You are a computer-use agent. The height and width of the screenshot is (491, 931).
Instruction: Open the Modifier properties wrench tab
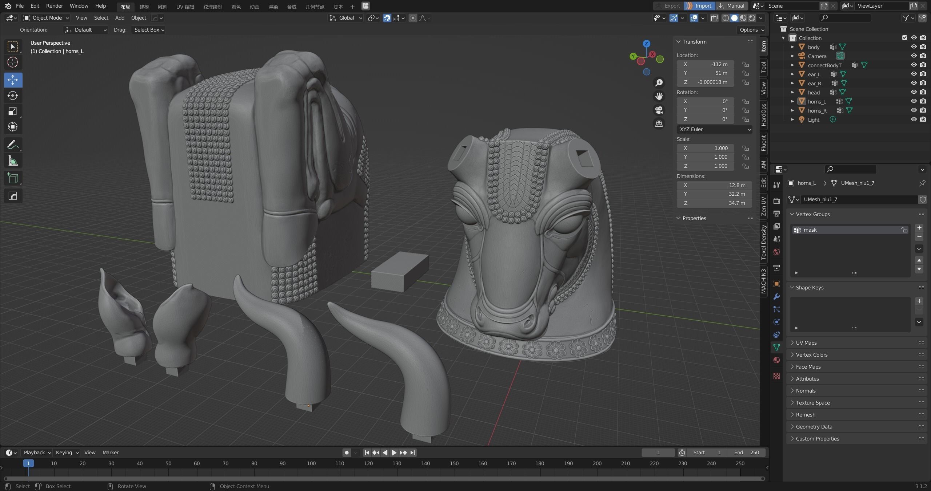[776, 296]
